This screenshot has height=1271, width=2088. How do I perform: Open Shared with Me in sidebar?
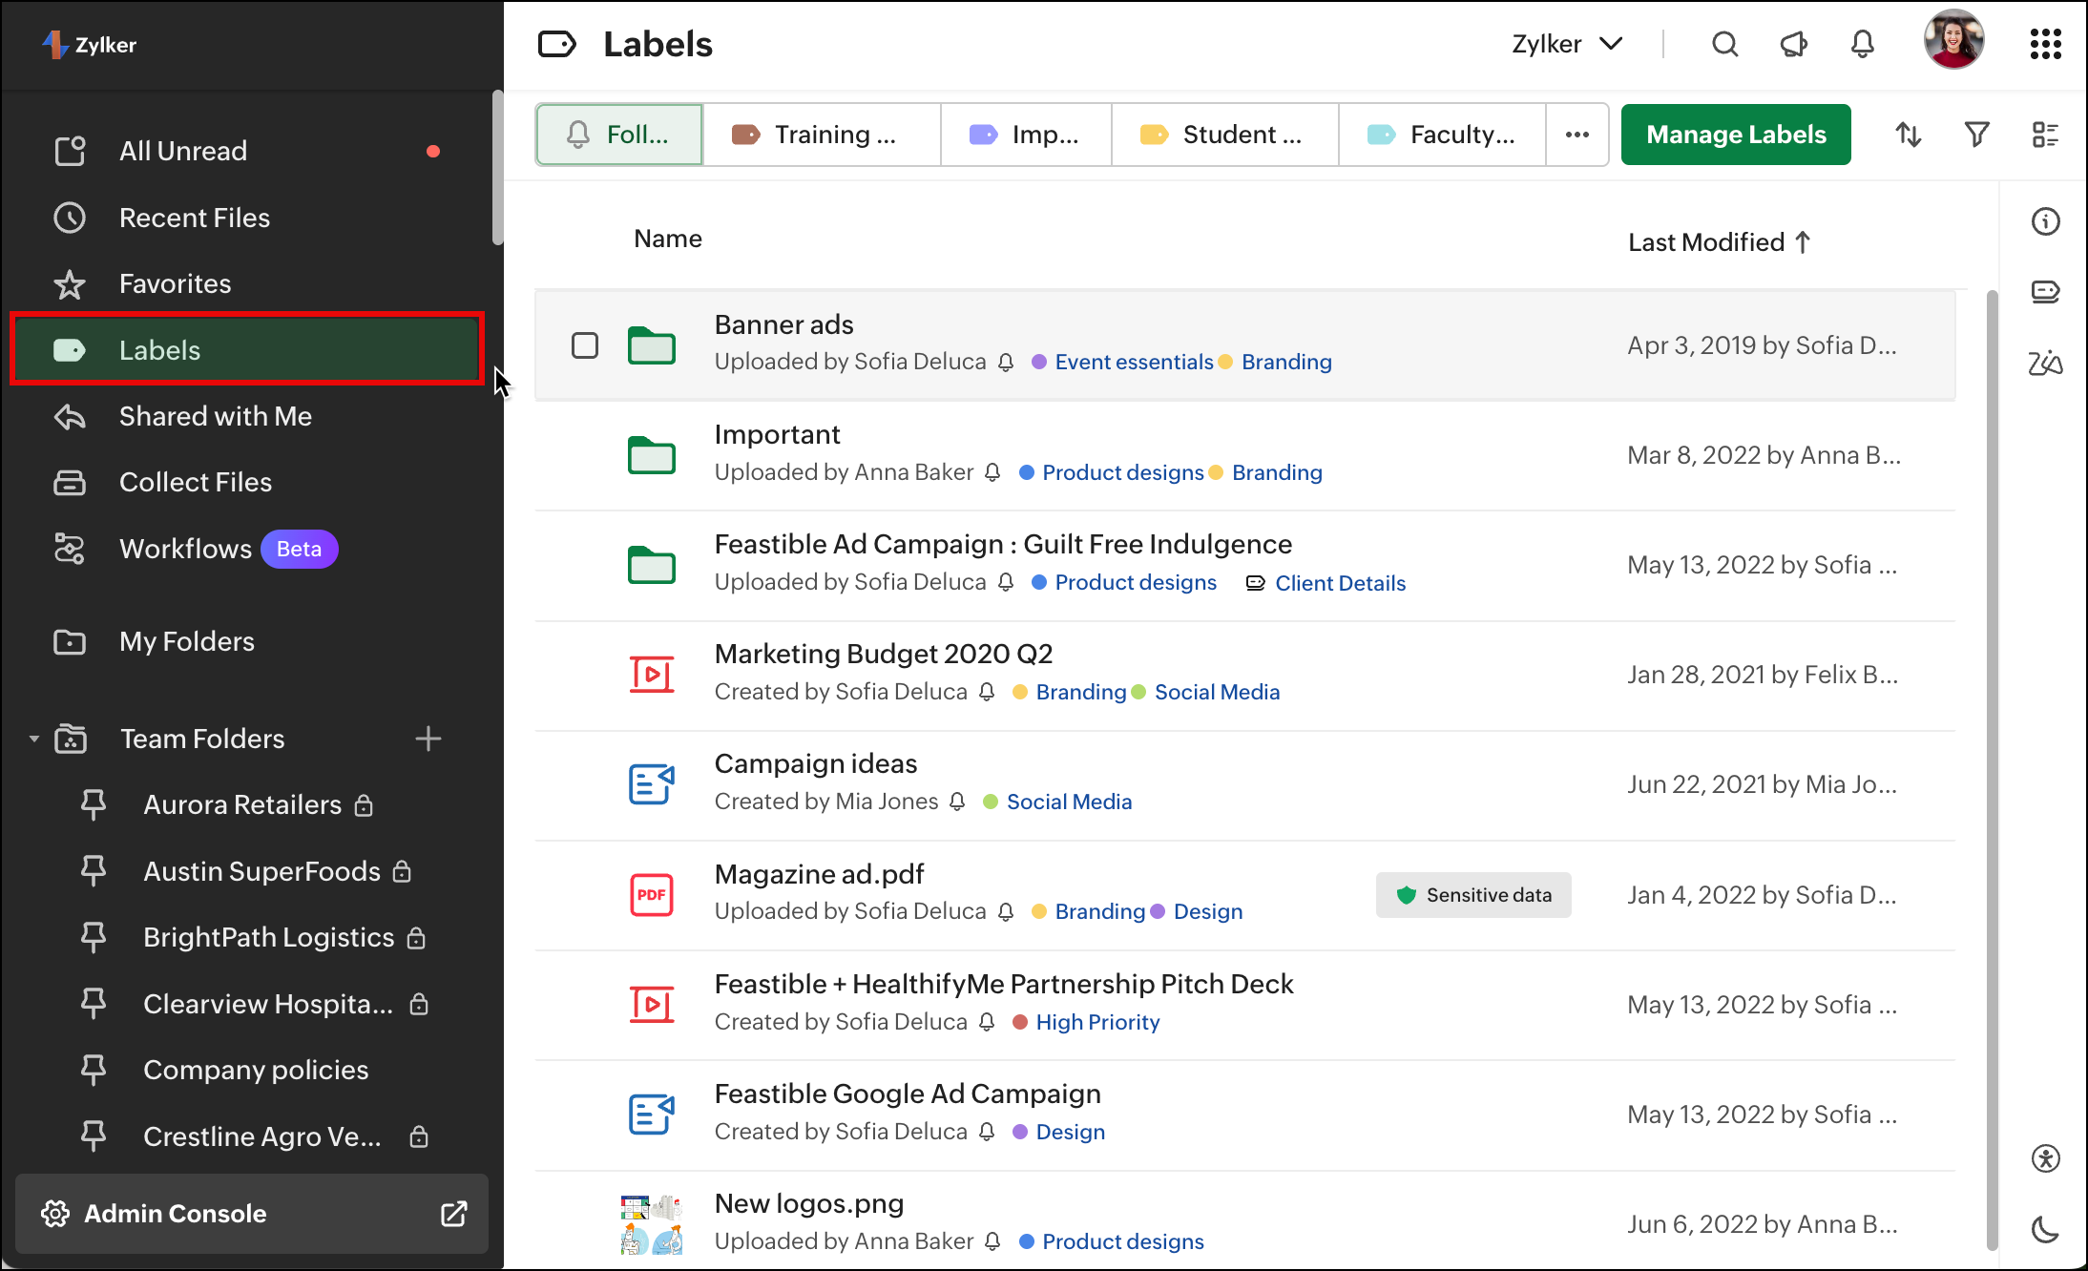pyautogui.click(x=216, y=416)
